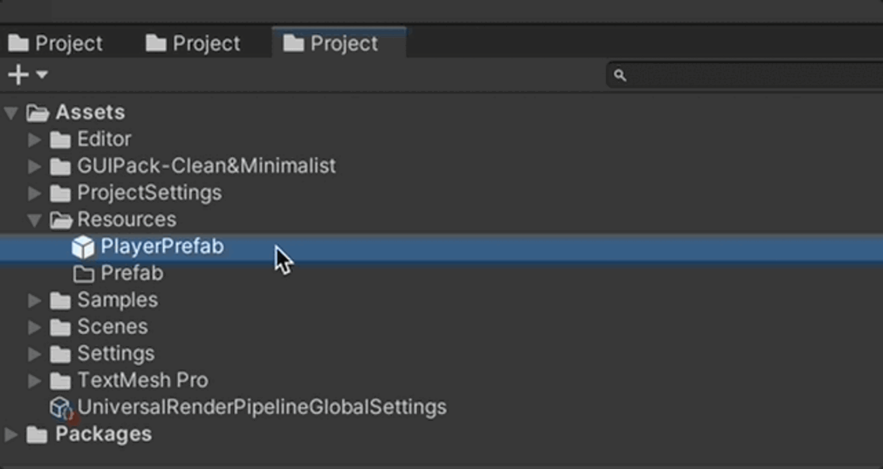
Task: Click the UniversalRenderPipelineGlobalSettings asset icon
Action: (60, 407)
